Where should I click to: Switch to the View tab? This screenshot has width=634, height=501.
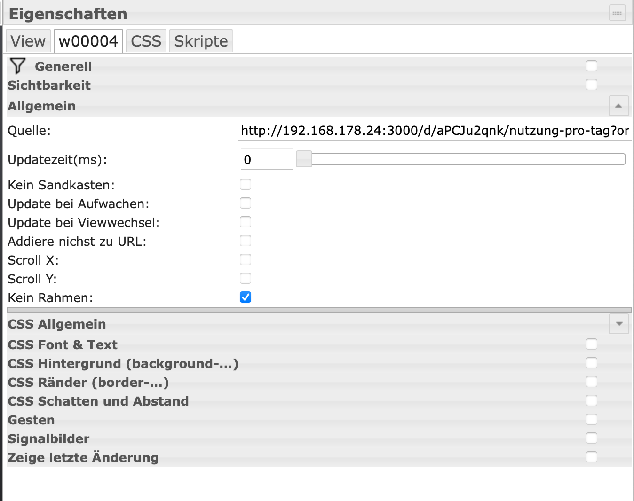pyautogui.click(x=28, y=41)
